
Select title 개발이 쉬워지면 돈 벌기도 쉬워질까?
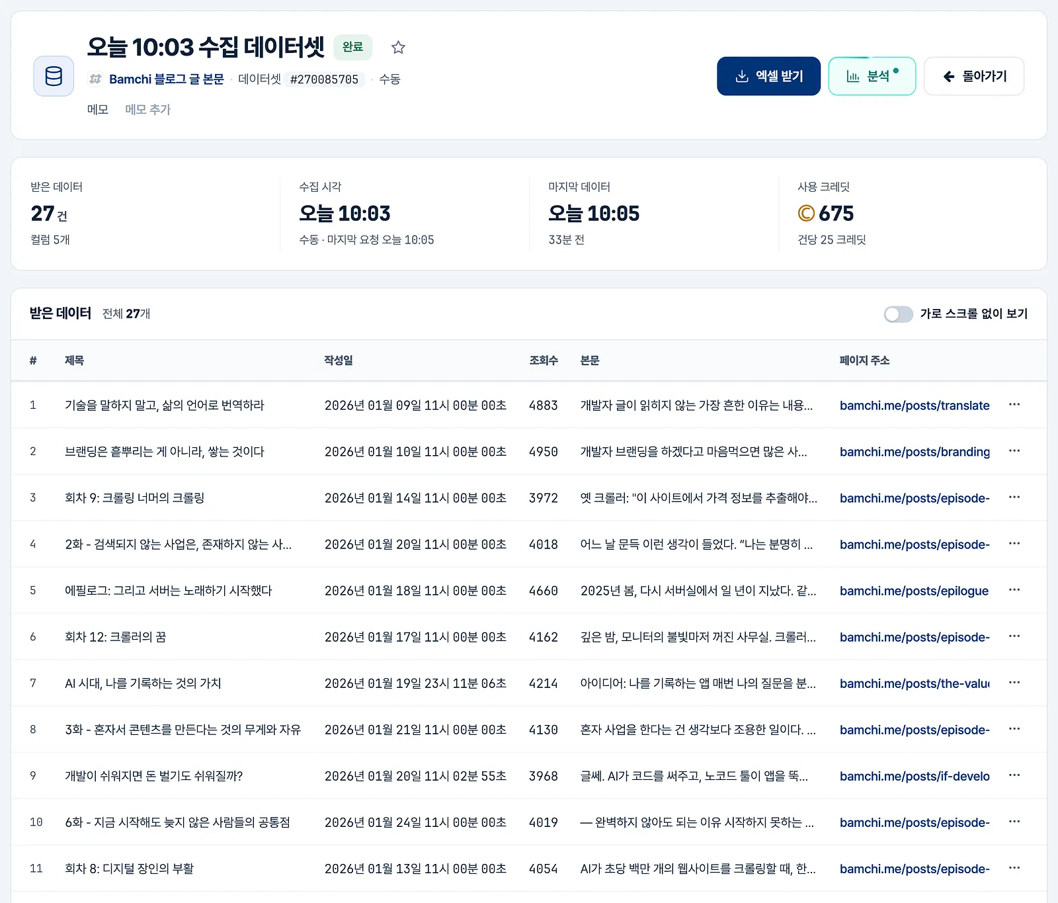tap(154, 775)
